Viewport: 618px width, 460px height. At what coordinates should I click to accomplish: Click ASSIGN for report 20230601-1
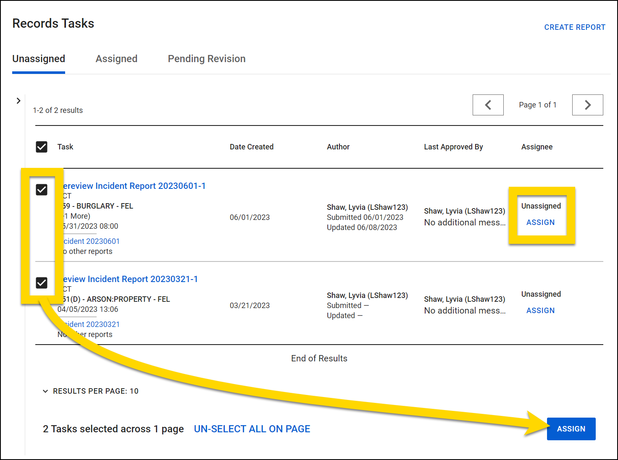540,222
